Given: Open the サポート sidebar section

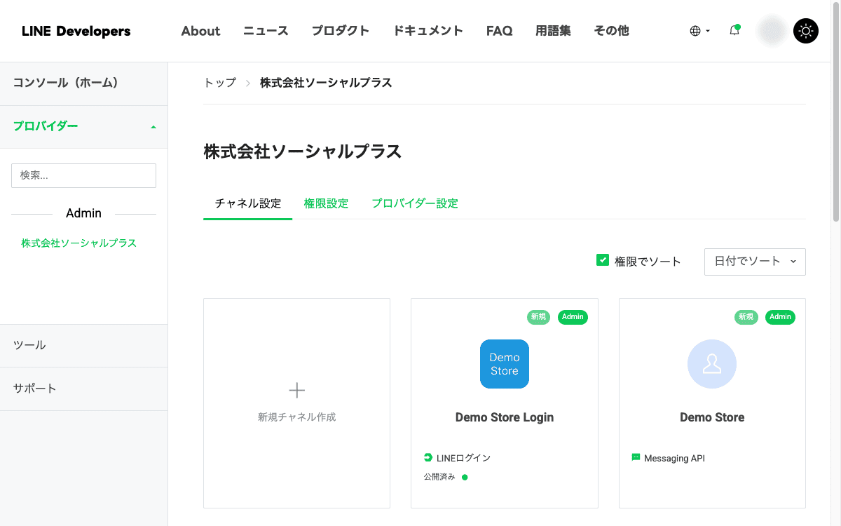Looking at the screenshot, I should (x=83, y=389).
